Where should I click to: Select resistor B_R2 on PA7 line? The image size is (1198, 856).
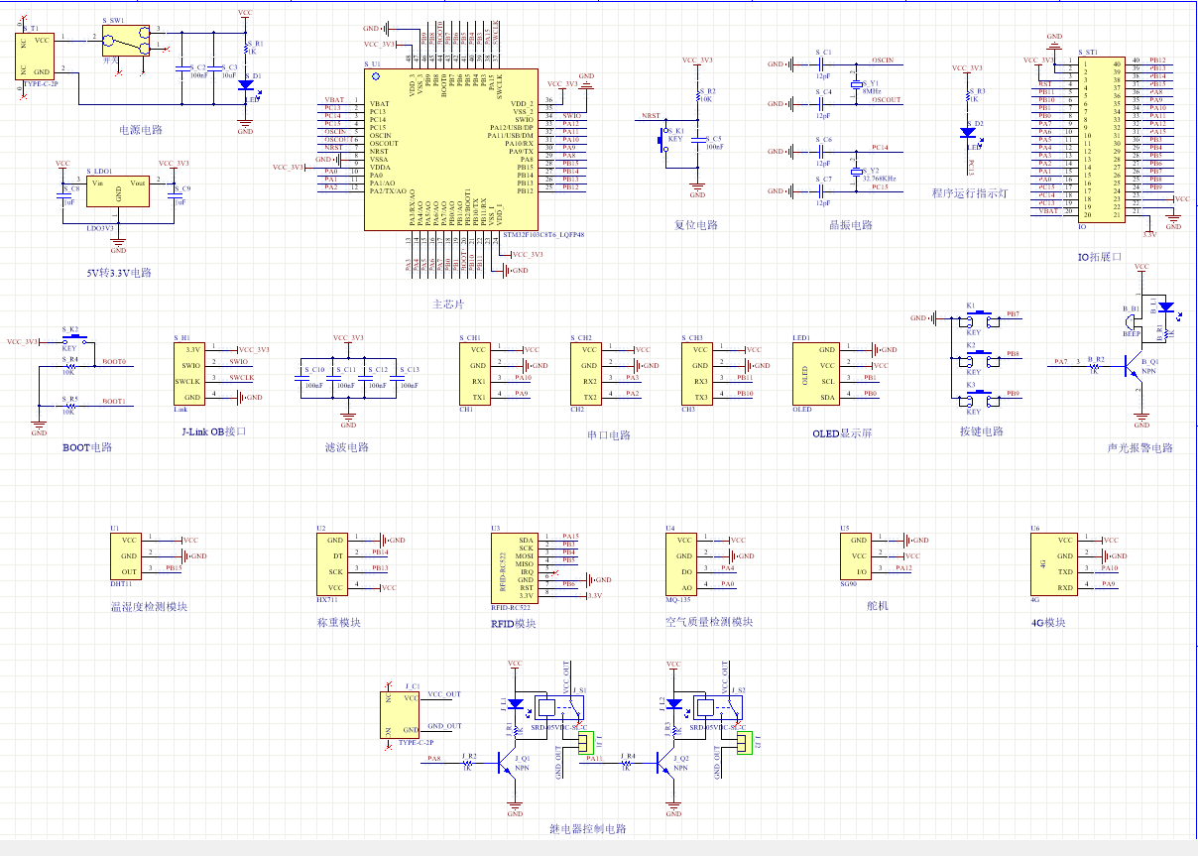(x=1094, y=366)
